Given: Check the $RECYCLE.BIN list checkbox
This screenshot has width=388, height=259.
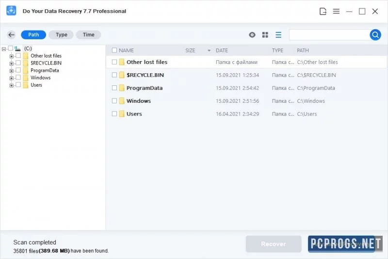Looking at the screenshot, I should coord(114,75).
